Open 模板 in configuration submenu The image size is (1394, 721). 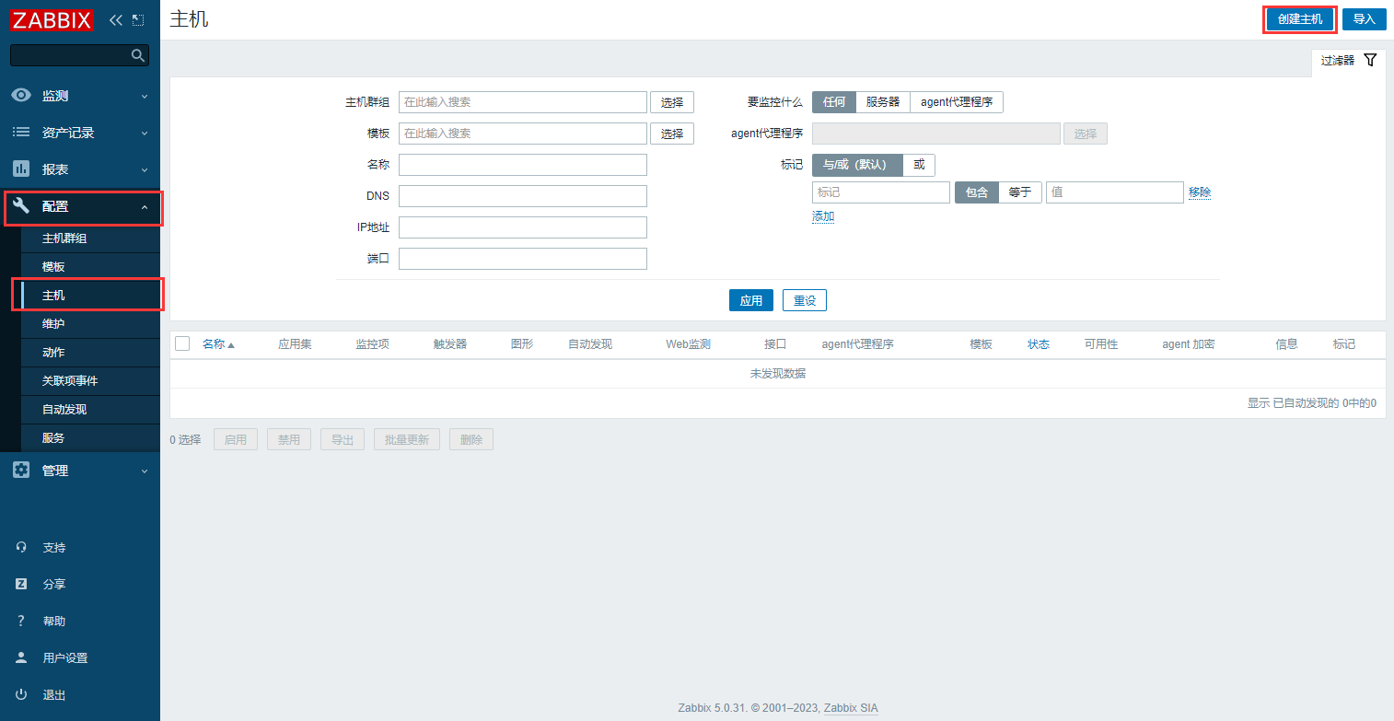pos(53,267)
